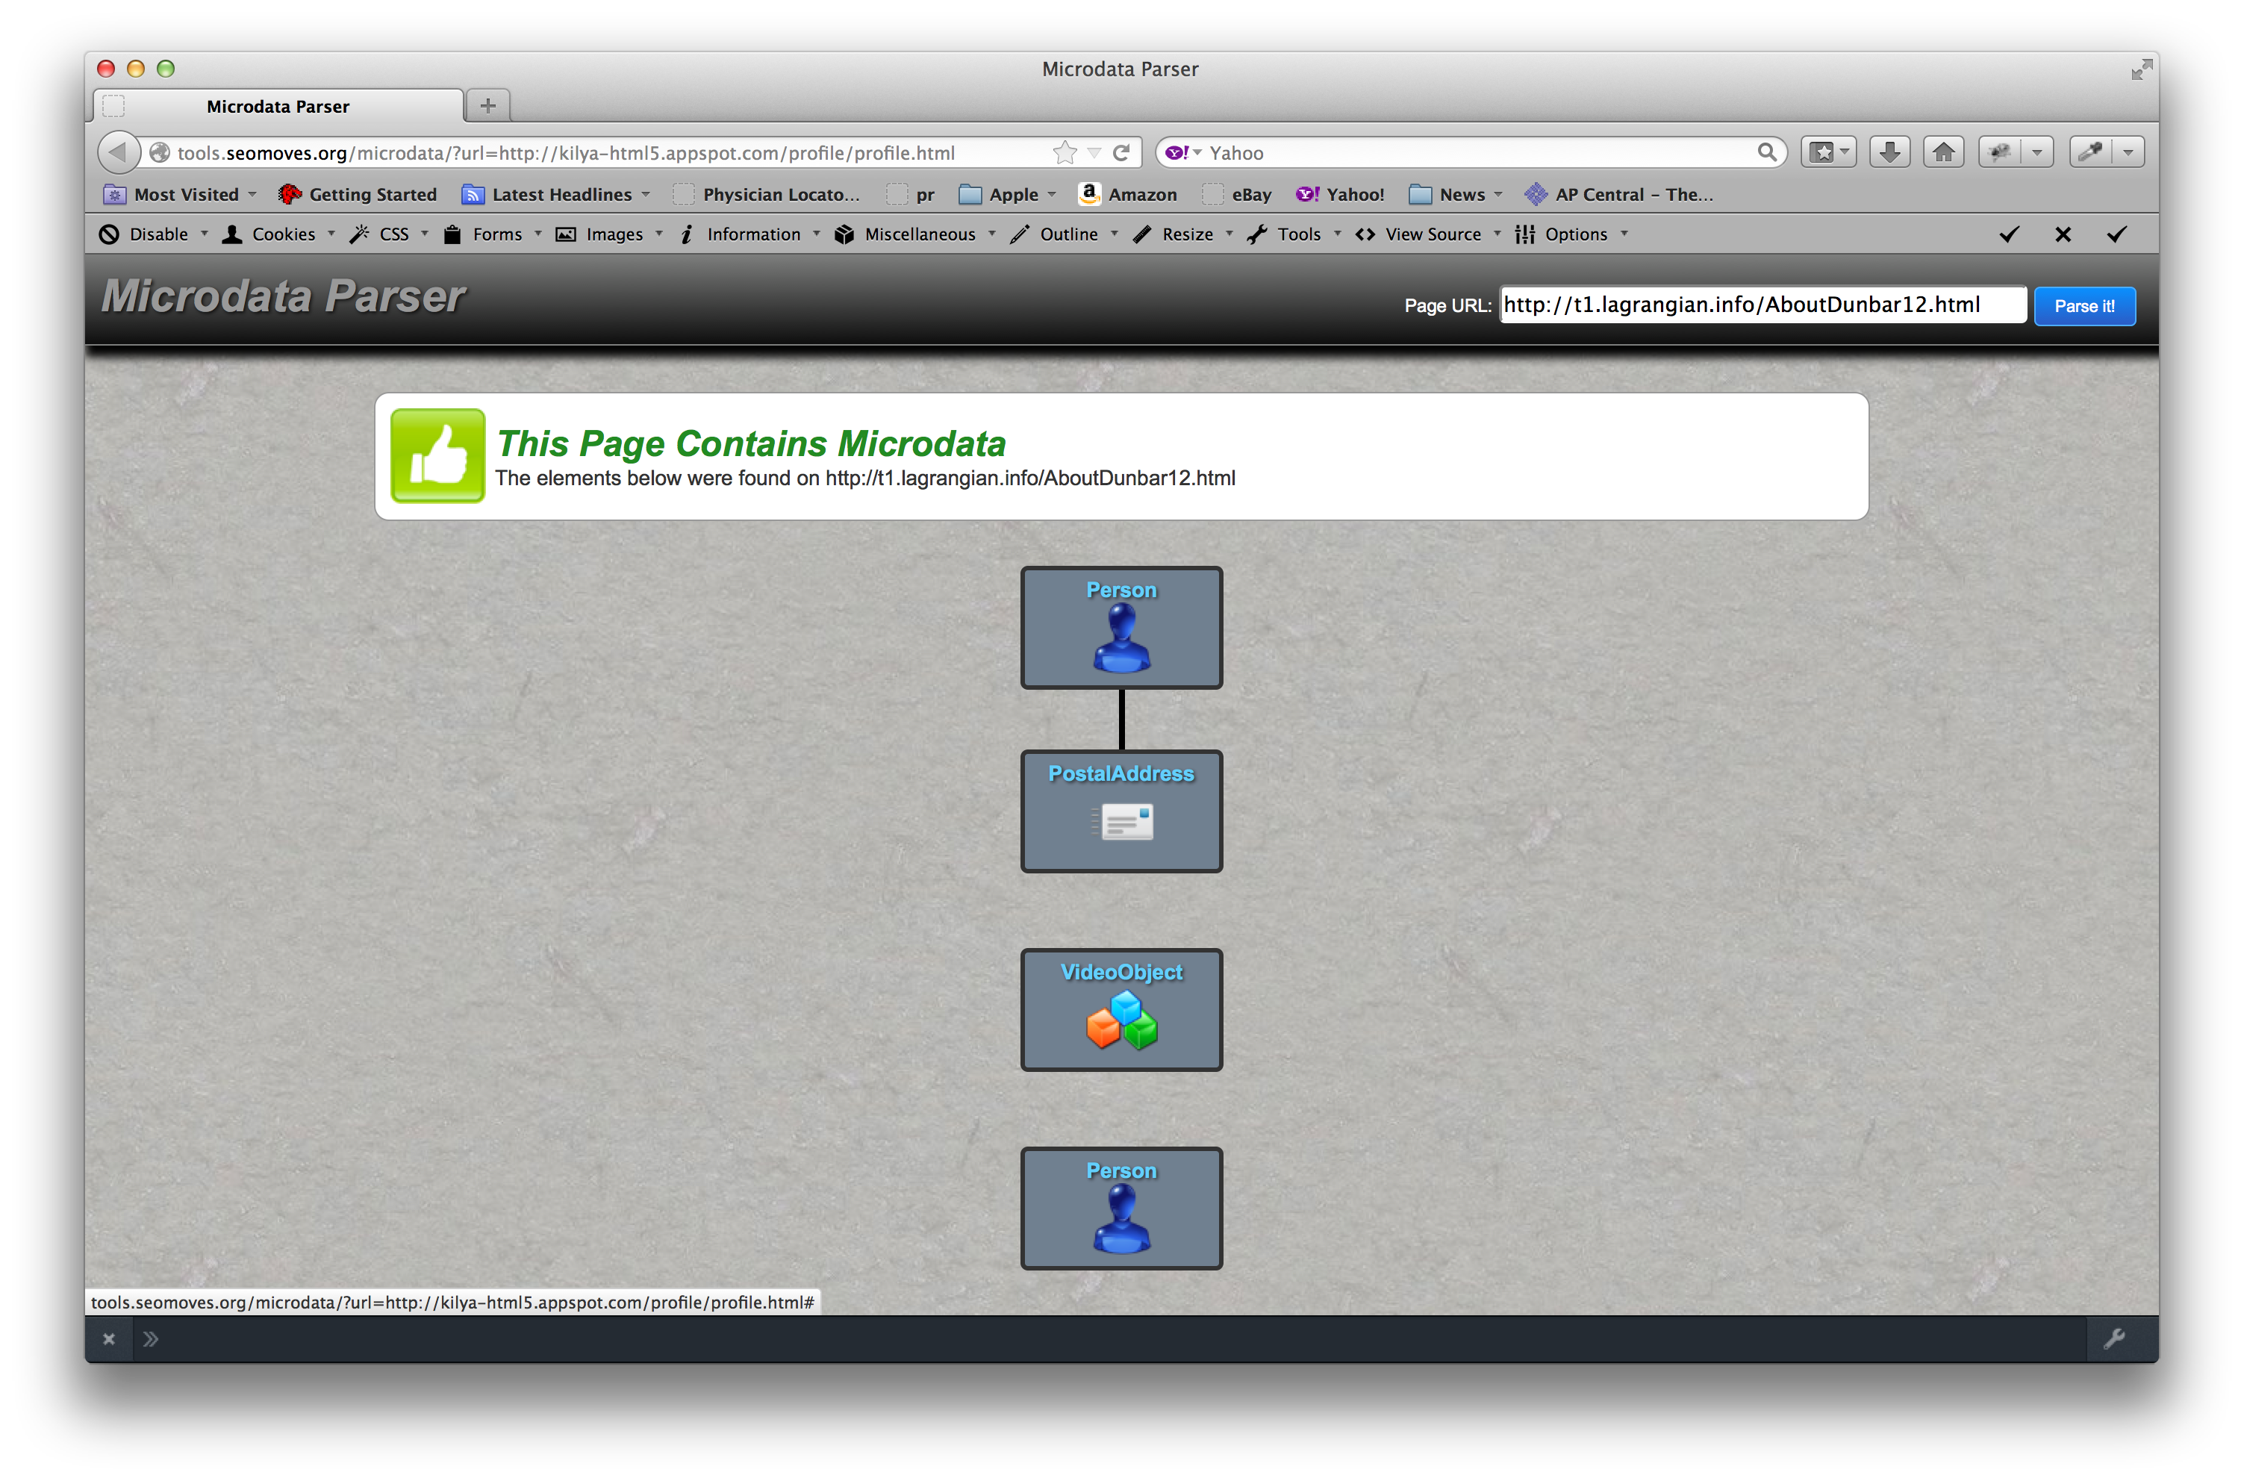Click the back navigation arrow
Screen dimensions: 2244x1481
(x=119, y=152)
